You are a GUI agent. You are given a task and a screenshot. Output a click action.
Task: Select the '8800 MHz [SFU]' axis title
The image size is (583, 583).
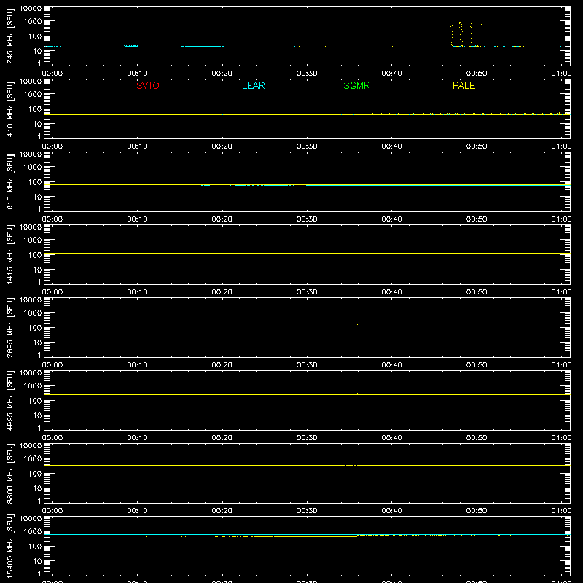(10, 473)
